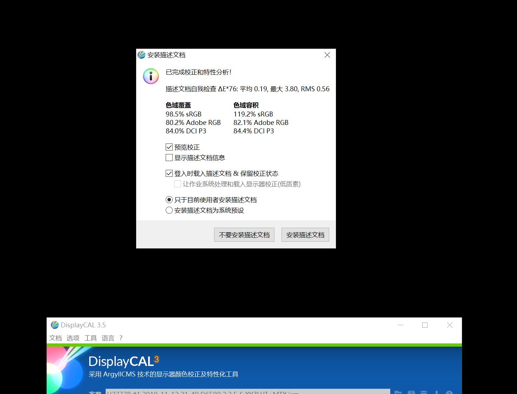Screen dimensions: 517x394
Task: Click the DisplayCAL 3.5 window title icon
Action: tap(54, 325)
